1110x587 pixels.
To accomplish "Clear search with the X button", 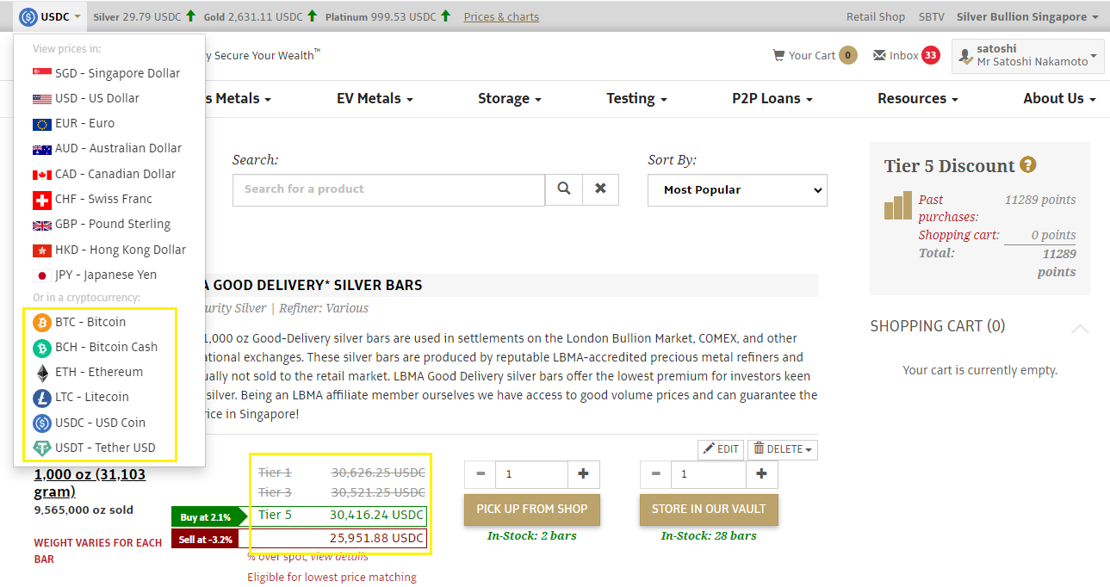I will click(601, 189).
